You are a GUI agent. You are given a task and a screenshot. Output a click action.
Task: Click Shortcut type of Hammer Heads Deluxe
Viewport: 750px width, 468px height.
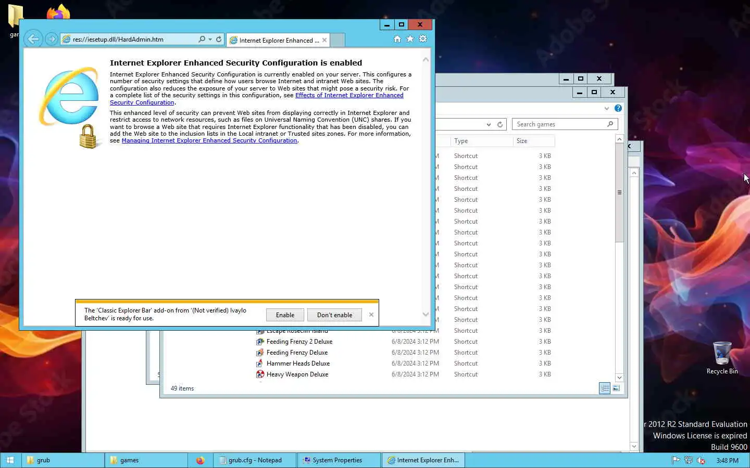[x=466, y=363]
